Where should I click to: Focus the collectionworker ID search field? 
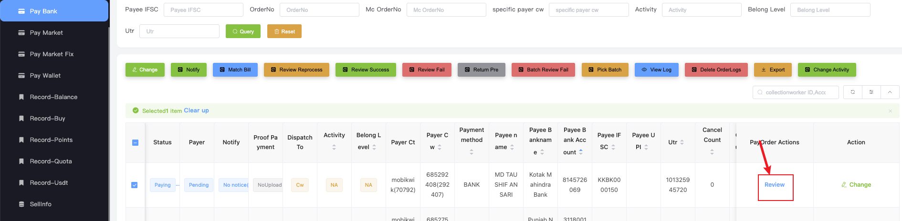click(x=798, y=92)
